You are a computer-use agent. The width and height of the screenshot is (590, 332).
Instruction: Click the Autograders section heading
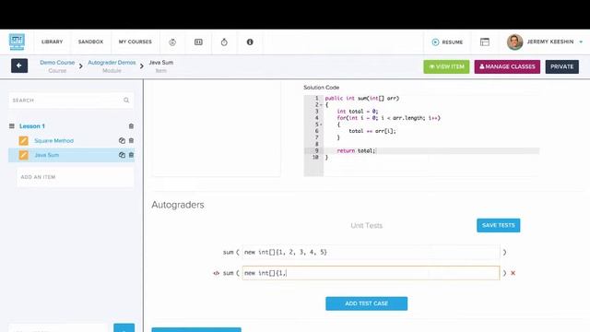(x=178, y=205)
